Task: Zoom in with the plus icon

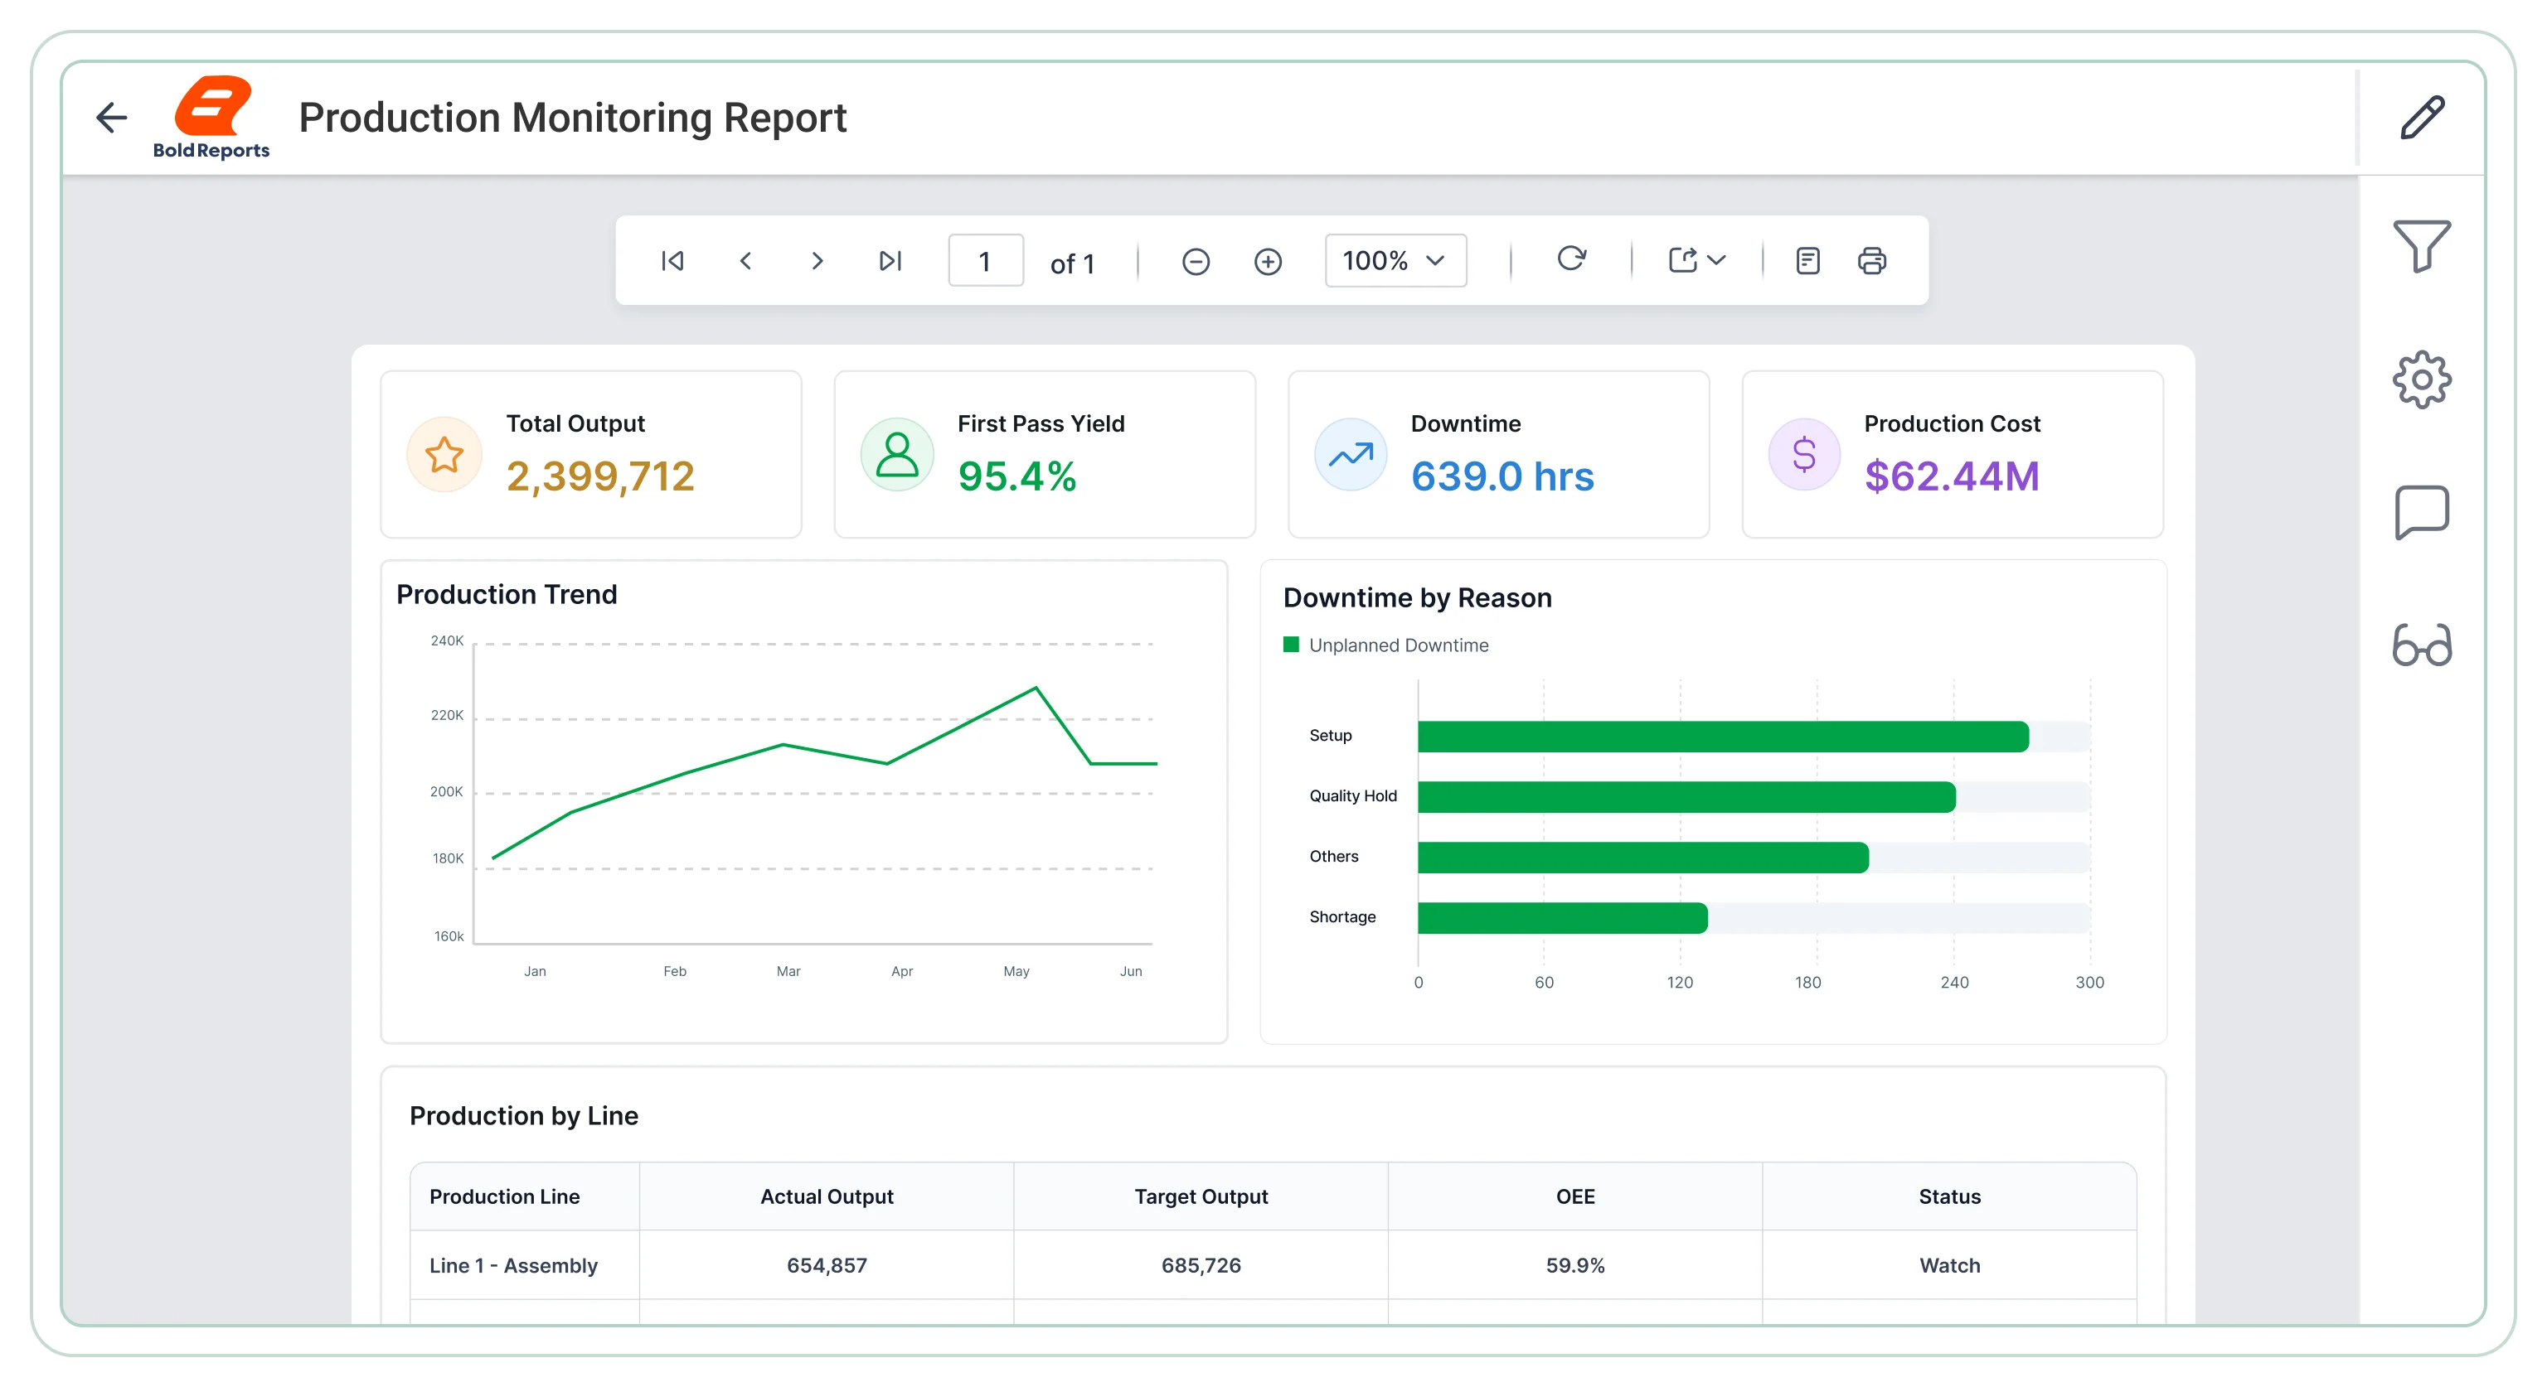Action: pos(1268,262)
